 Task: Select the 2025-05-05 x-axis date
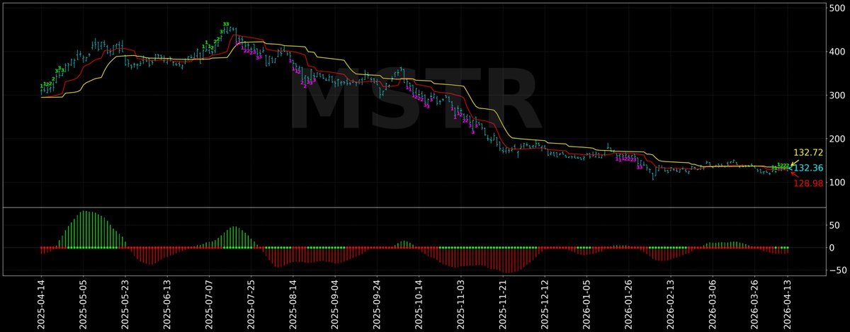[83, 303]
